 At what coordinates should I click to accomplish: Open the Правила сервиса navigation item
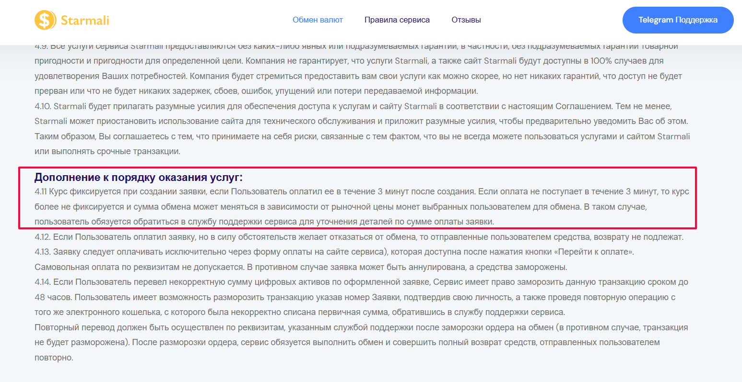[x=397, y=20]
